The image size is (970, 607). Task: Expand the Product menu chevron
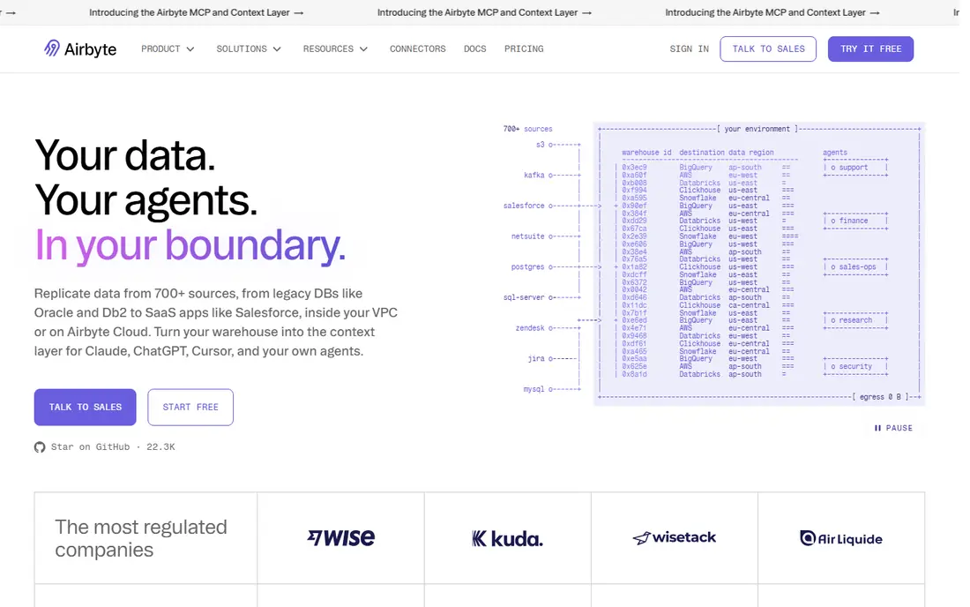tap(190, 49)
